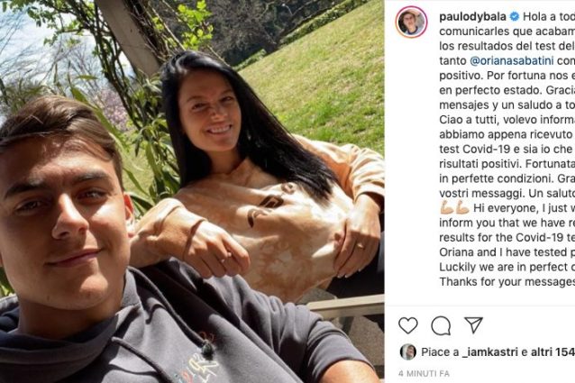
Task: Click the blue verified badge next to paulodybala
Action: pyautogui.click(x=515, y=16)
